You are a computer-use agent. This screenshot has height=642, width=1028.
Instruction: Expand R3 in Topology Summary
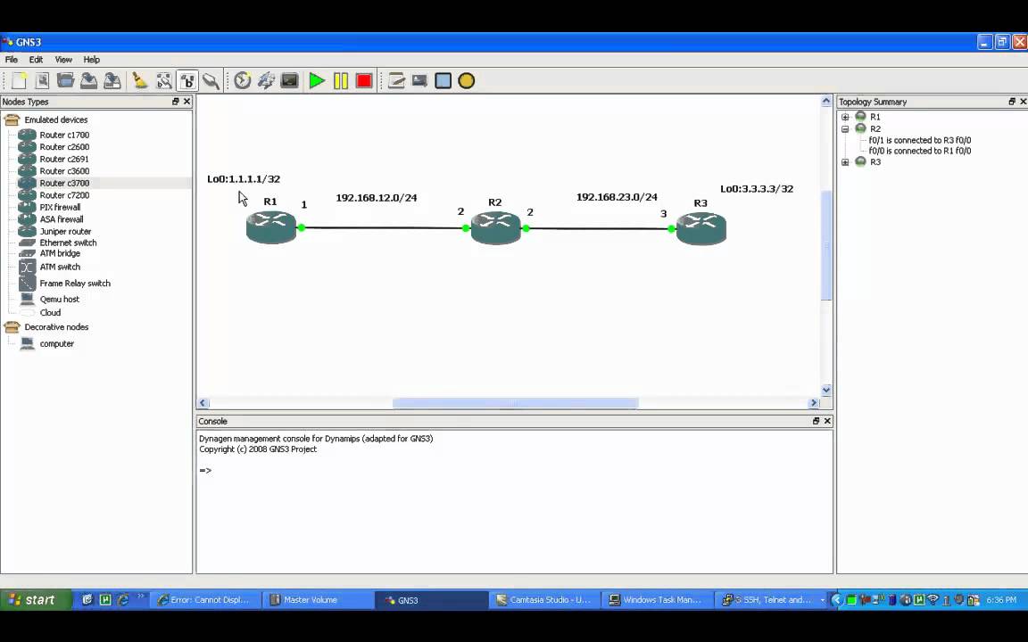pos(845,161)
